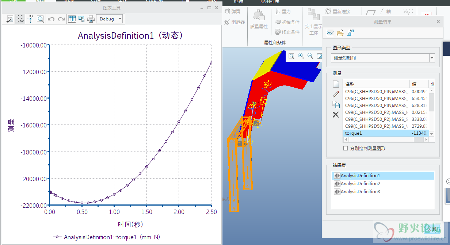The height and width of the screenshot is (245, 450).
Task: Save chart data to TXT file
Action: coord(81,19)
